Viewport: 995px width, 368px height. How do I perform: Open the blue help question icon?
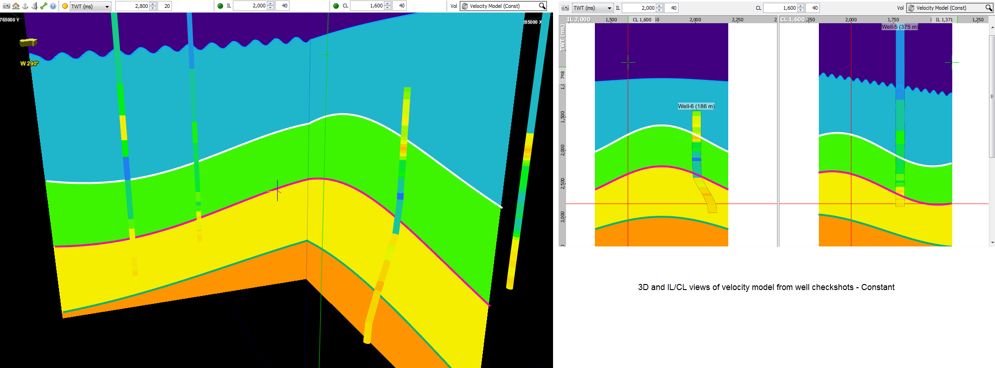pyautogui.click(x=53, y=6)
